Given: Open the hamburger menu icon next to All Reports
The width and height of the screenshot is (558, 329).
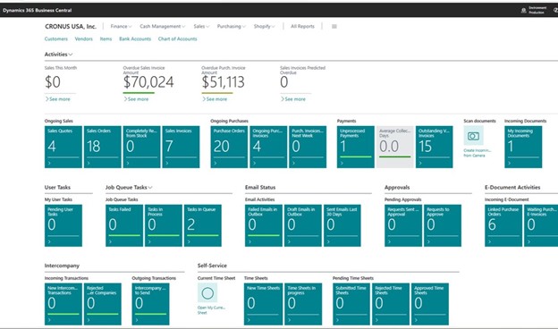Looking at the screenshot, I should coord(334,26).
